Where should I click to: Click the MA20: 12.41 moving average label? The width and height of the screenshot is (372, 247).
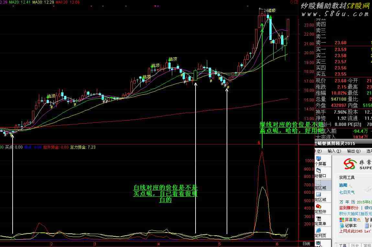point(20,2)
